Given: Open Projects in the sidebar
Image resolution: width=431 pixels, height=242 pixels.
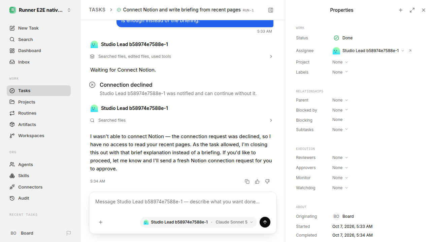Looking at the screenshot, I should pos(39,102).
